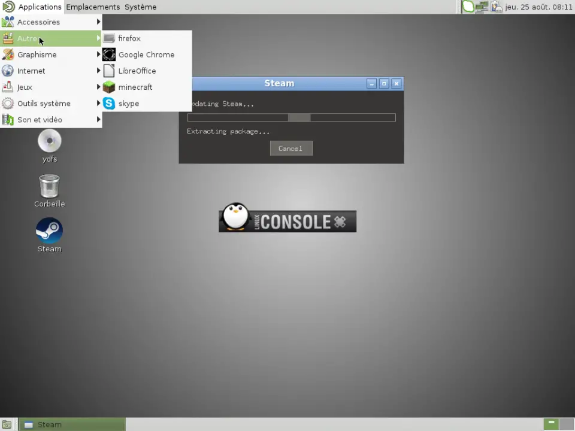The width and height of the screenshot is (575, 431).
Task: Click the Accessoires scissors icon
Action: (8, 22)
